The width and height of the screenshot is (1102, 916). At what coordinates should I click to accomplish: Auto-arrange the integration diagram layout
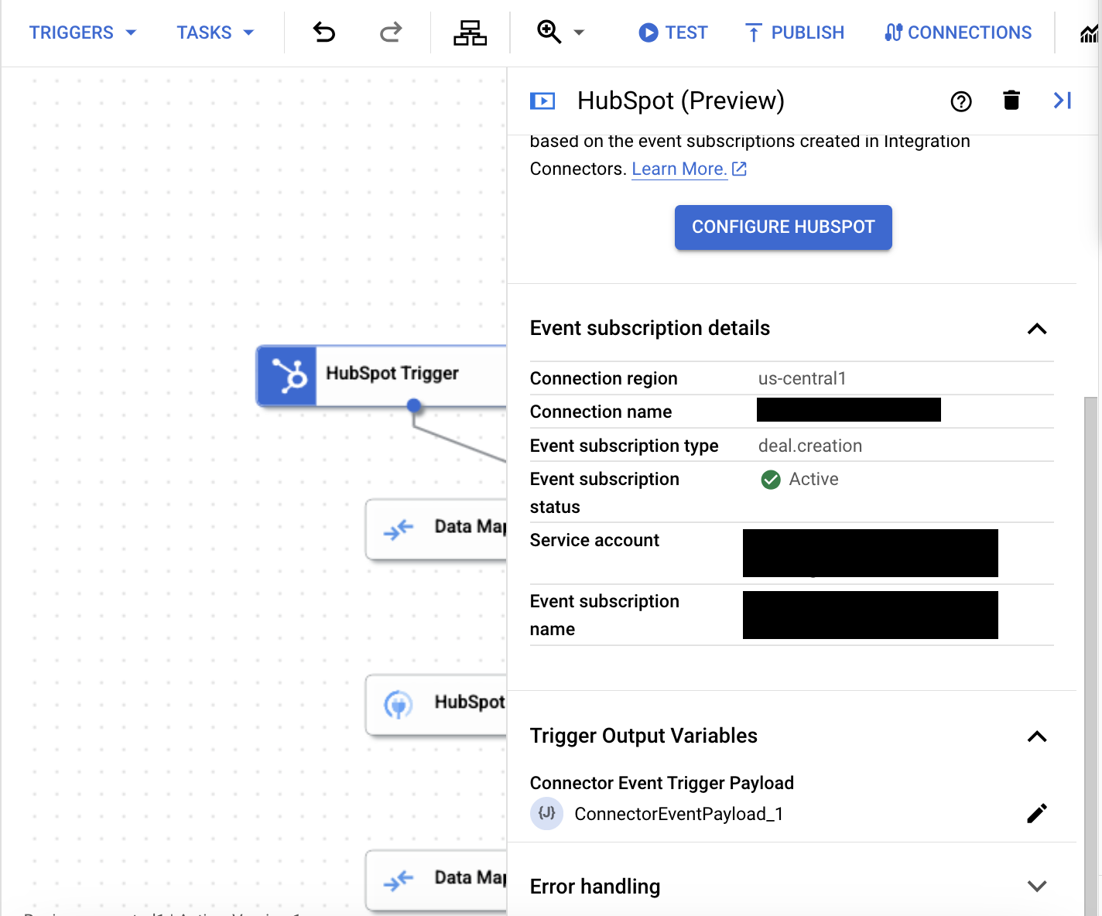471,32
